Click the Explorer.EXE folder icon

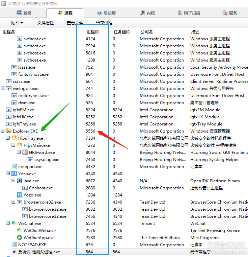tap(9, 131)
